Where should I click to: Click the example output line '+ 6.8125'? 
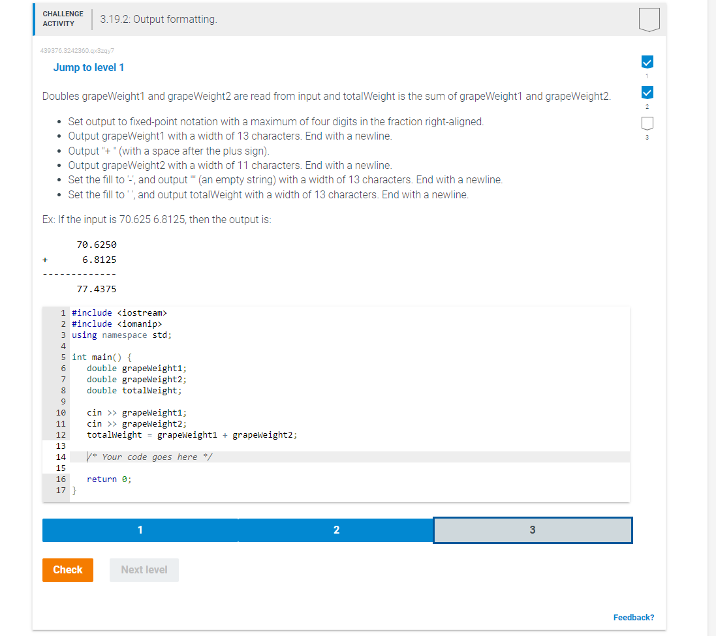tap(80, 260)
